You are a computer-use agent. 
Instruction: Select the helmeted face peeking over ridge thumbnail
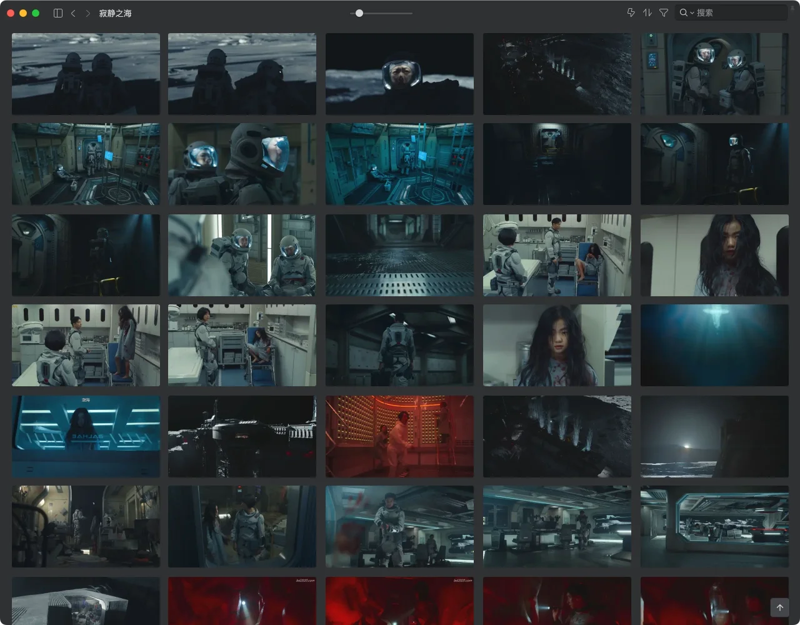click(399, 74)
